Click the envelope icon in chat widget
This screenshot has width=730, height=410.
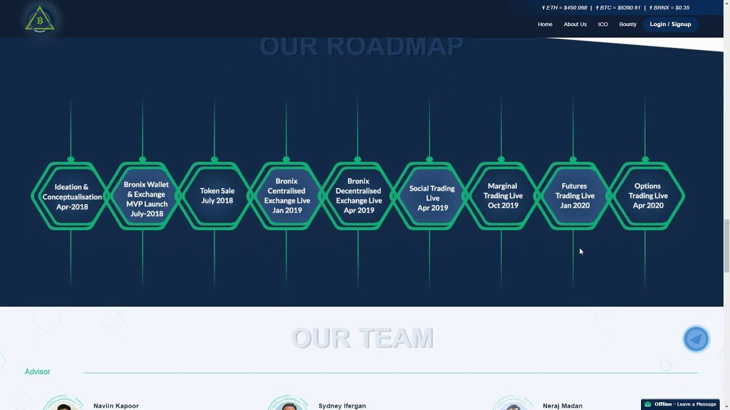647,404
